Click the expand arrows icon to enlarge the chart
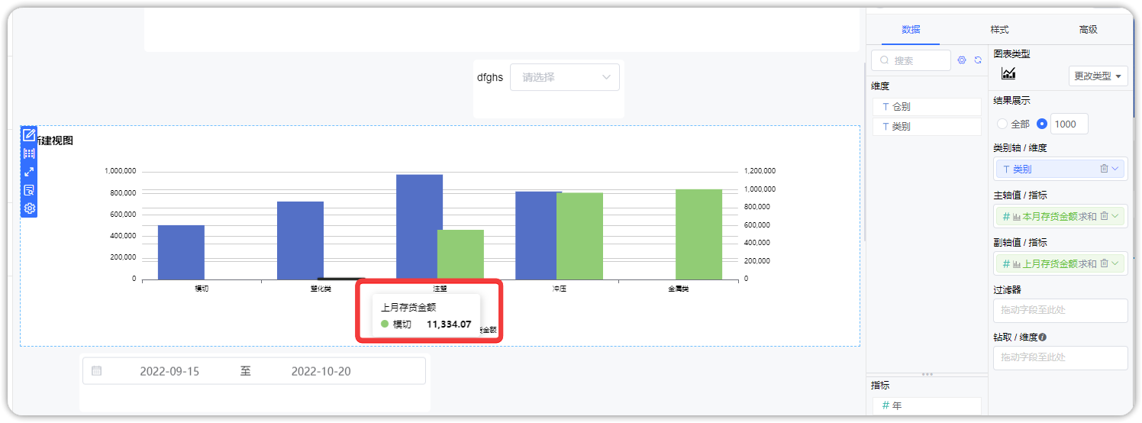 (29, 172)
